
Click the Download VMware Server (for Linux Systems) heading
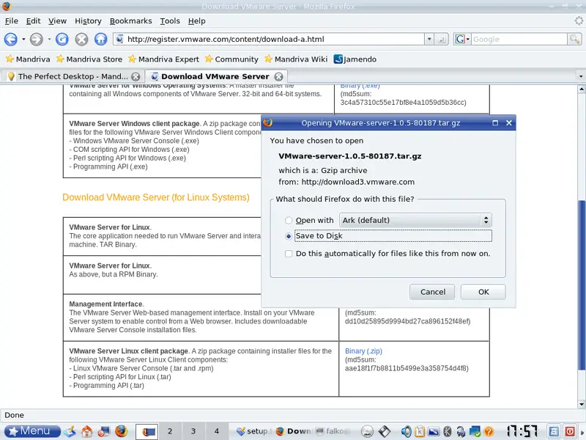[156, 197]
